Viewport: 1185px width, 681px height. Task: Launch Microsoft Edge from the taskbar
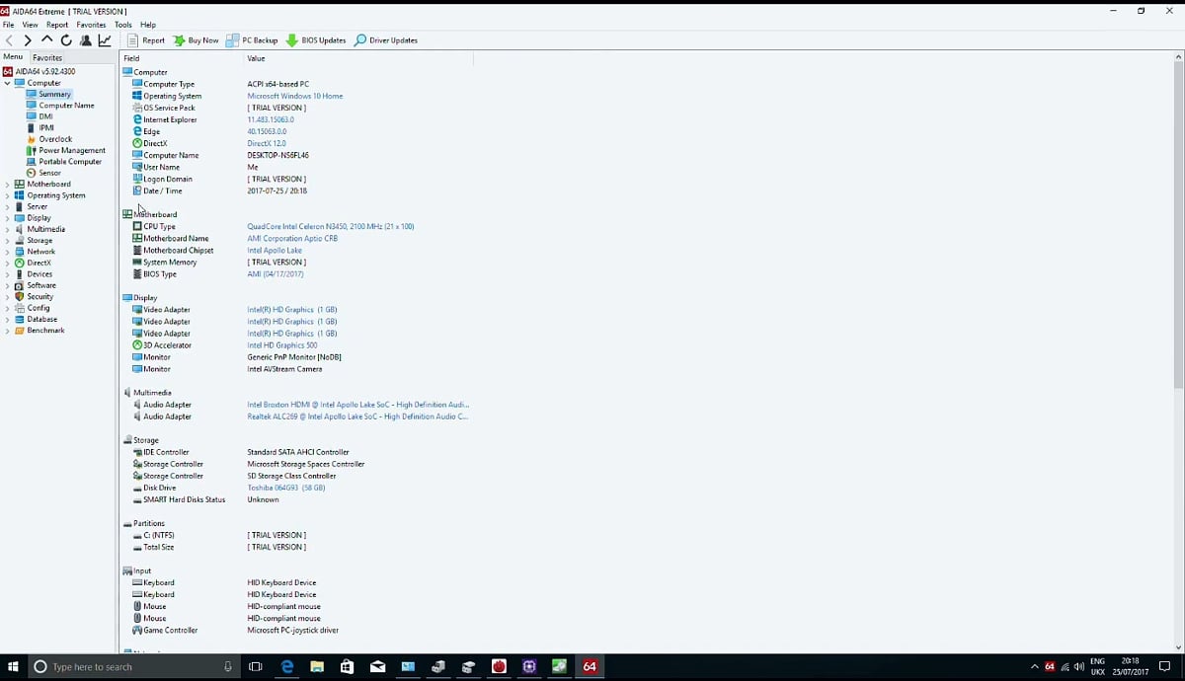pos(287,667)
